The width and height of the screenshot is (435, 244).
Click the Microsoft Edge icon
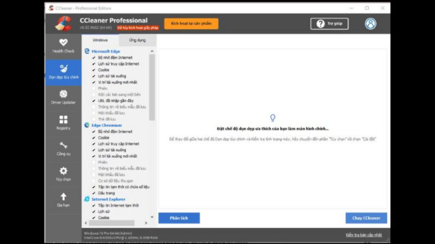(87, 51)
